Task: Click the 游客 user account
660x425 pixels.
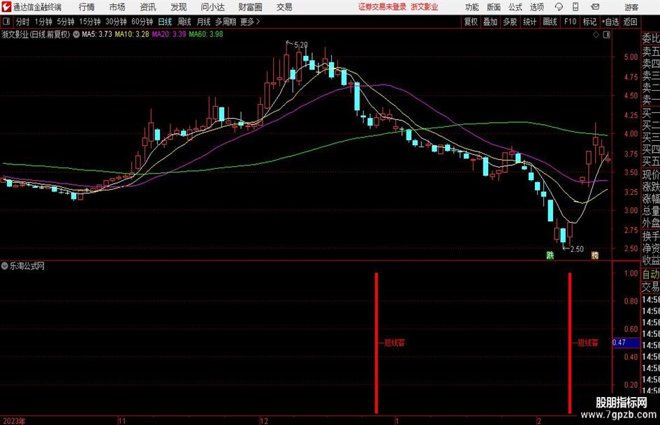Action: pos(631,7)
